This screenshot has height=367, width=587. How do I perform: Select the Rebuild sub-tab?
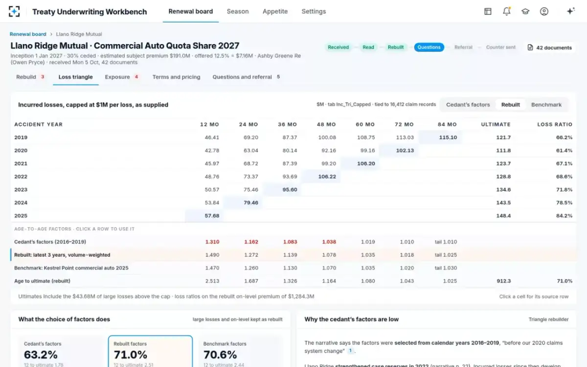(x=31, y=77)
